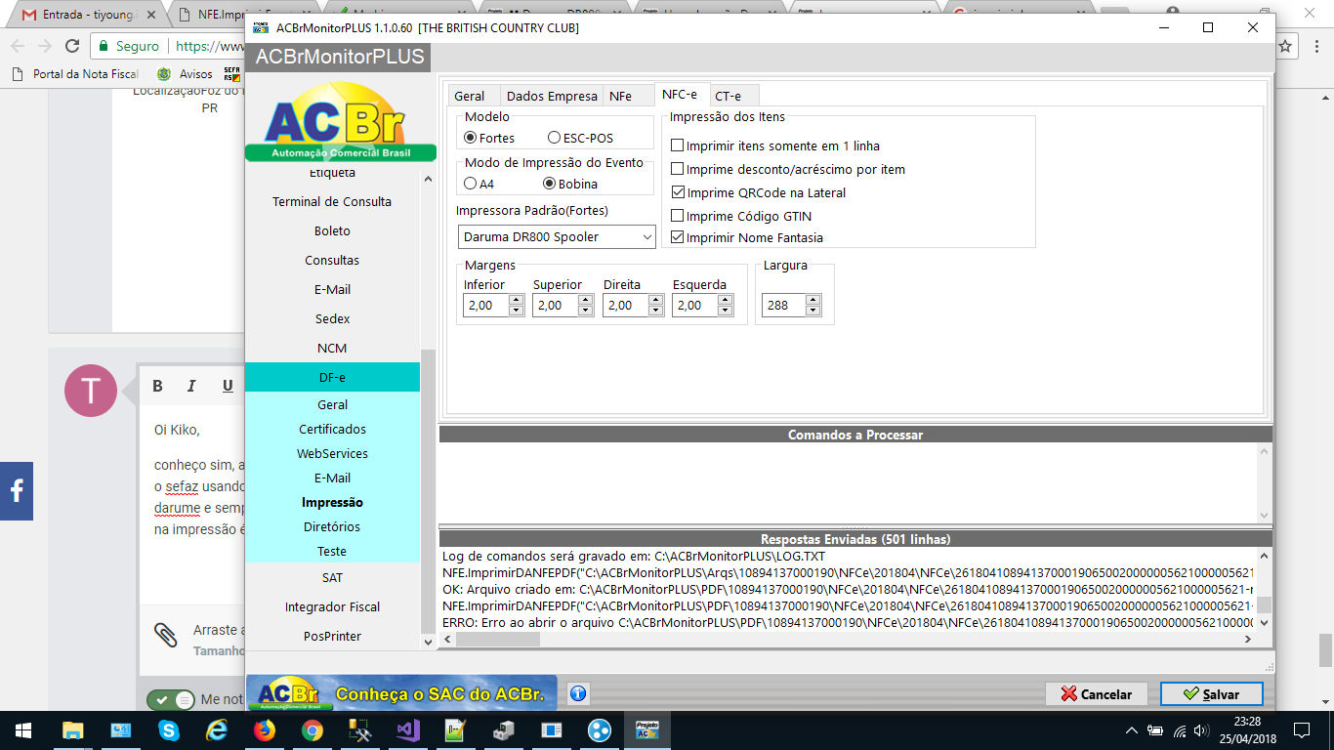Show hidden system tray icons
This screenshot has width=1334, height=750.
(x=1132, y=730)
